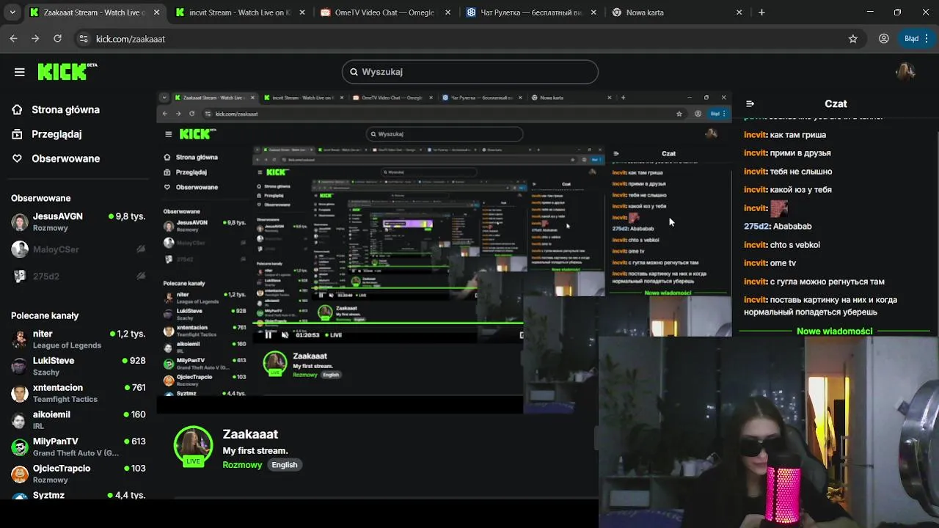Open the fullscreen control in the player
Image resolution: width=939 pixels, height=528 pixels.
point(521,335)
